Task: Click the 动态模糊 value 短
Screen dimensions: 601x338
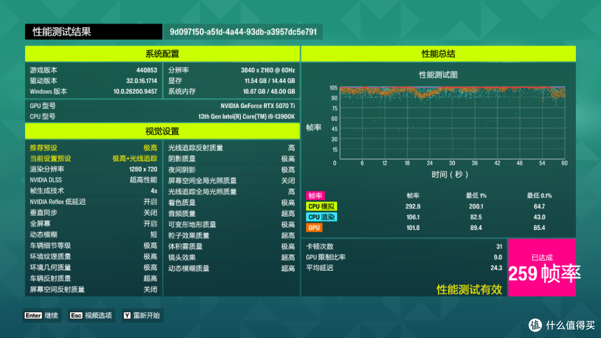Action: (154, 234)
